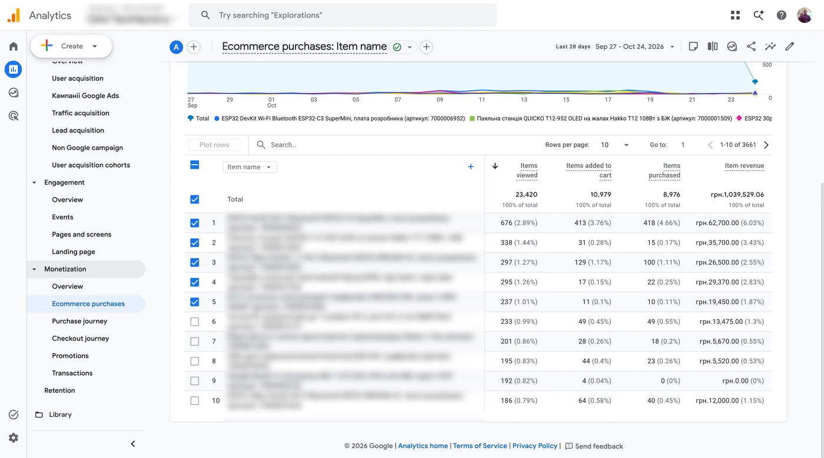The height and width of the screenshot is (458, 824).
Task: Open the user account avatar
Action: click(805, 15)
